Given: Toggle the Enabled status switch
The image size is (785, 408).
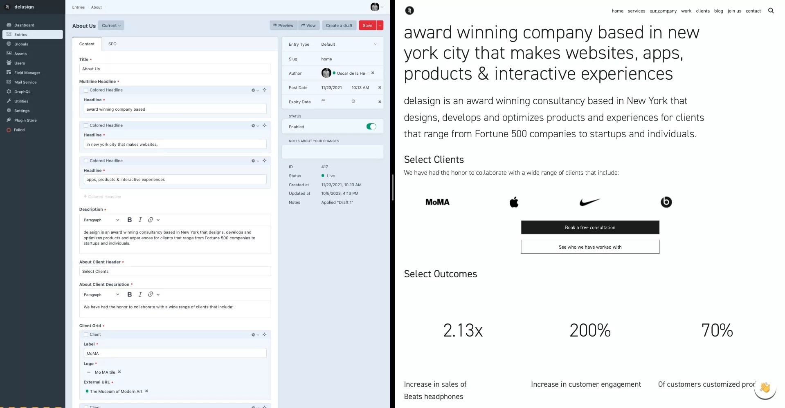Looking at the screenshot, I should pyautogui.click(x=371, y=127).
